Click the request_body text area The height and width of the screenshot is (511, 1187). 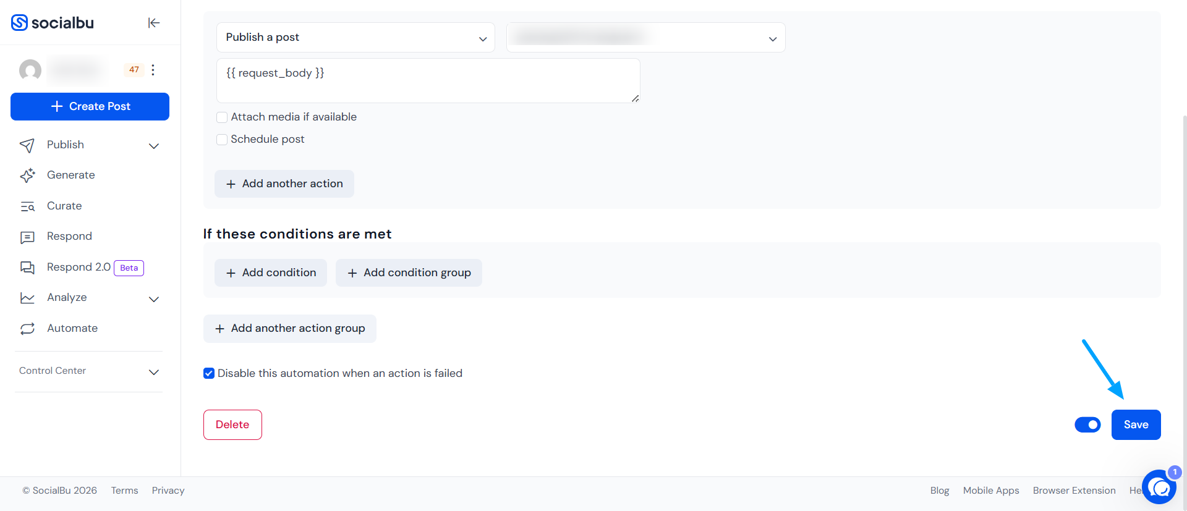(x=428, y=80)
